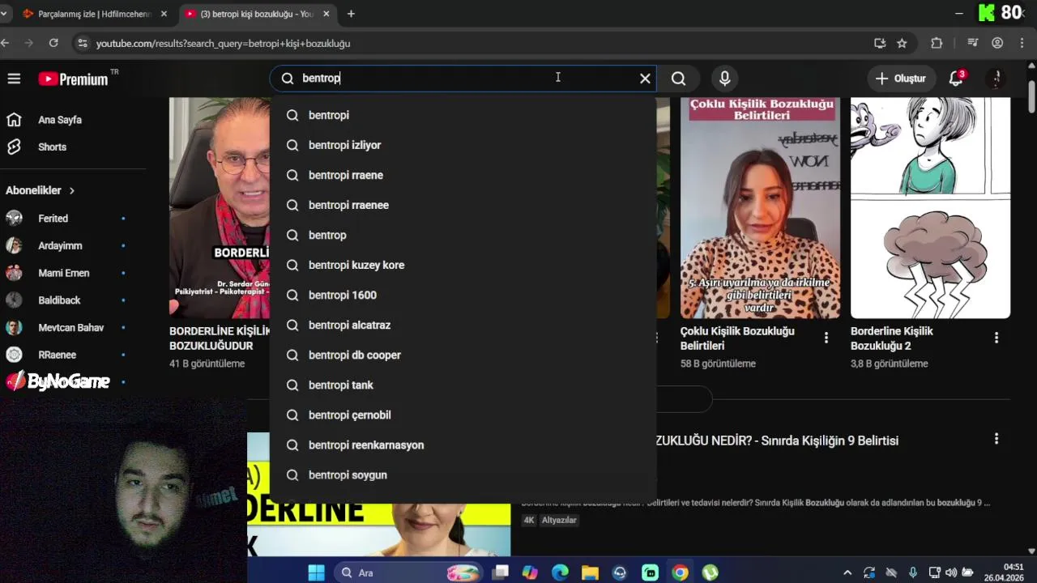The width and height of the screenshot is (1037, 583).
Task: Select suggestion "bentropi soygun"
Action: pos(463,474)
